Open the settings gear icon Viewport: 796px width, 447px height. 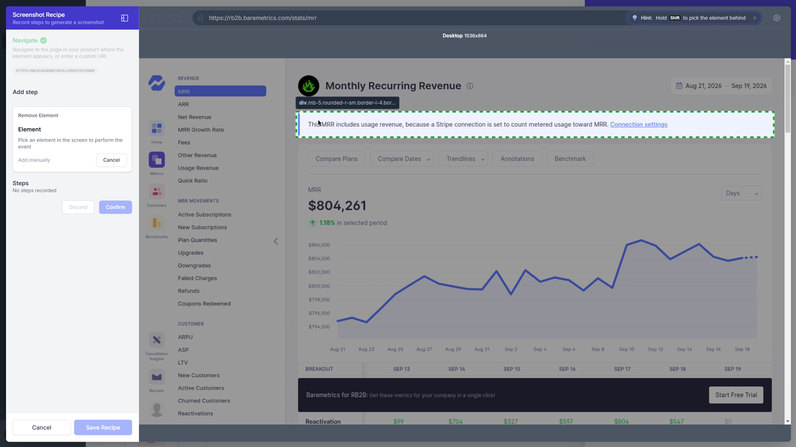coord(777,18)
